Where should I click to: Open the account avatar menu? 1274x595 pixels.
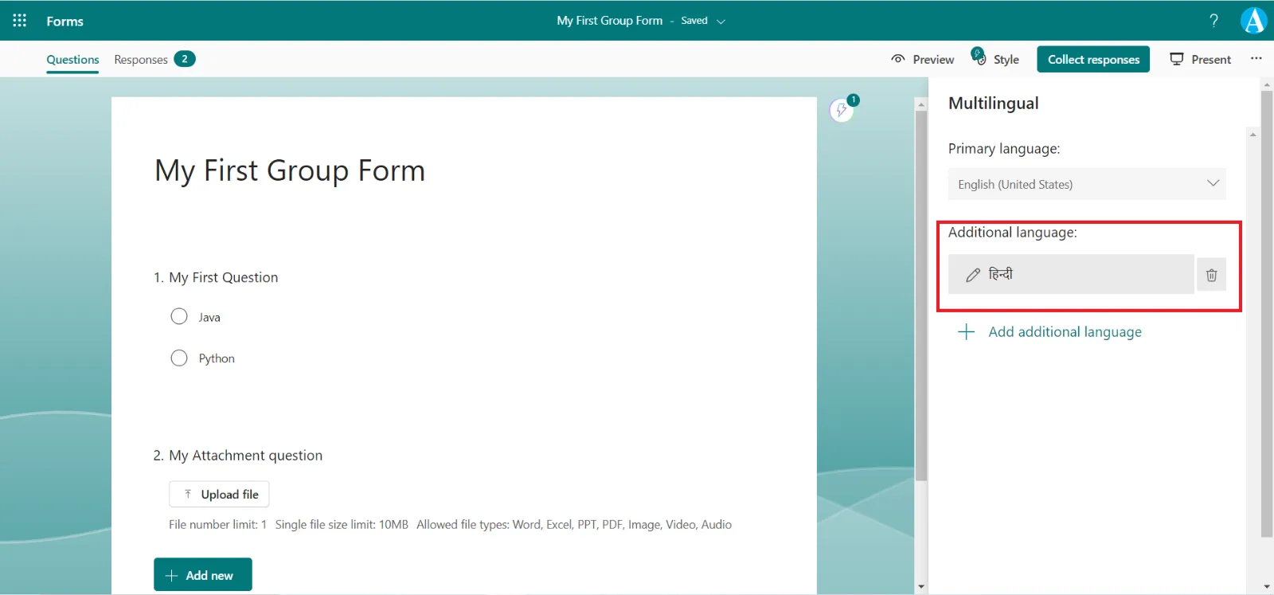tap(1254, 21)
